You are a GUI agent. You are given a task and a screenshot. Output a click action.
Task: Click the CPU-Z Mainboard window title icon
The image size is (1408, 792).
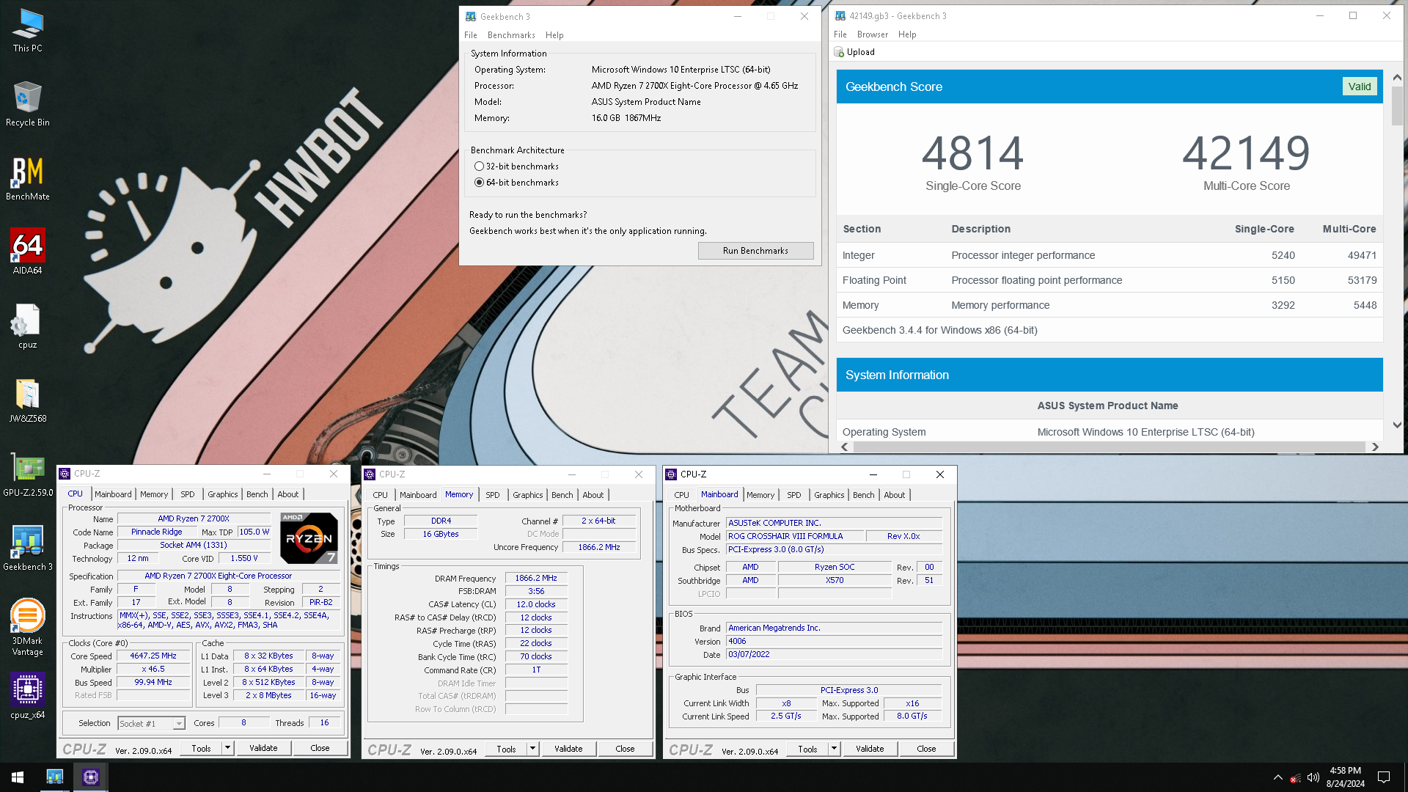click(671, 474)
